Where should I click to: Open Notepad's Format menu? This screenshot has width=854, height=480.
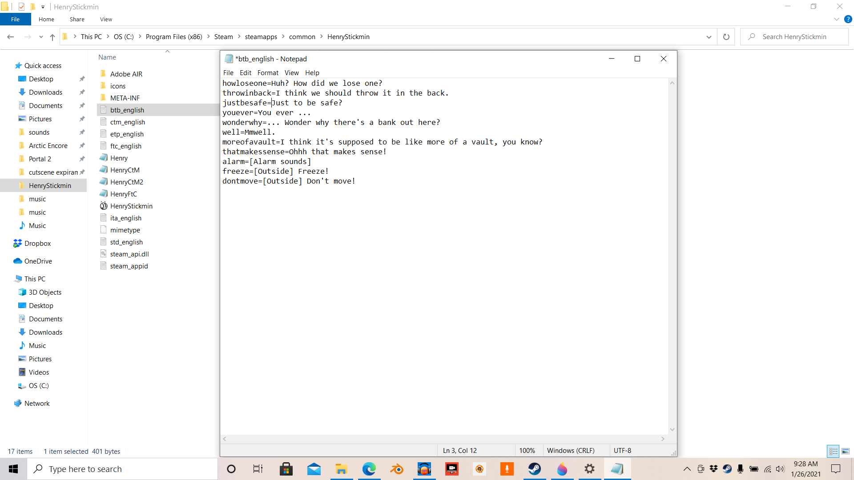[268, 73]
